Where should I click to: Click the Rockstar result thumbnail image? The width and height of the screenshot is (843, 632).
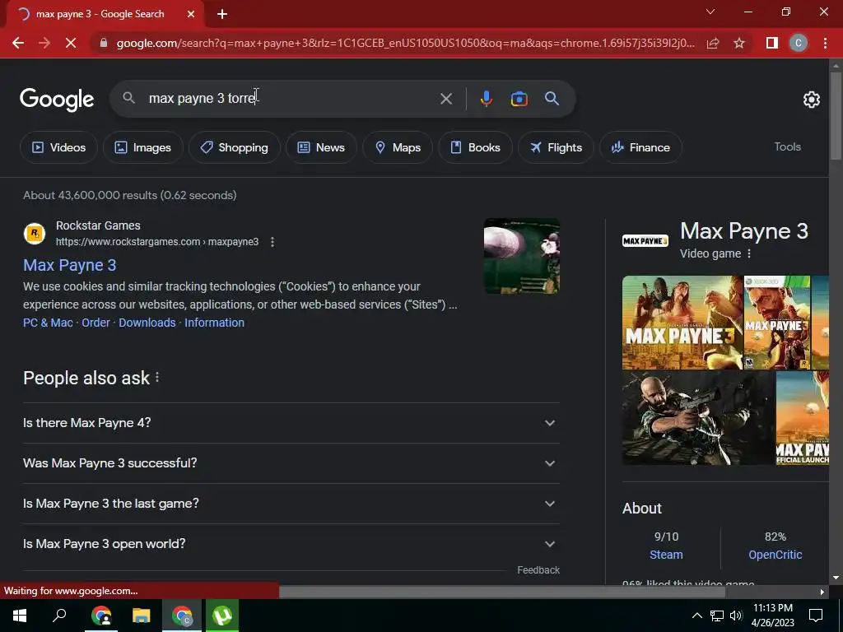521,256
